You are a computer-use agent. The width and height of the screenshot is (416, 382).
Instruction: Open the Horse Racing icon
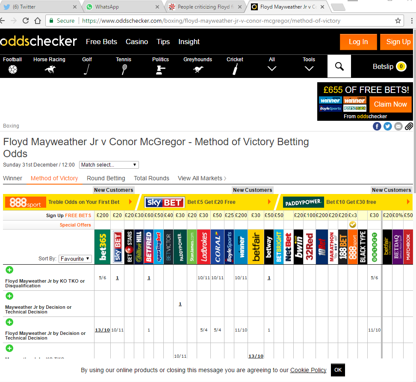[x=50, y=70]
